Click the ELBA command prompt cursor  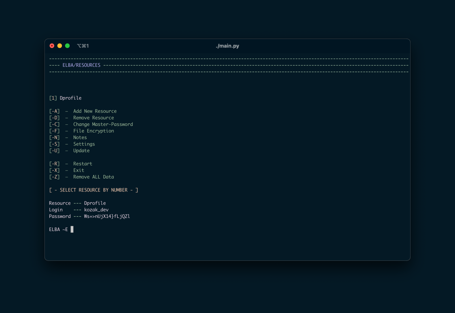(x=72, y=229)
